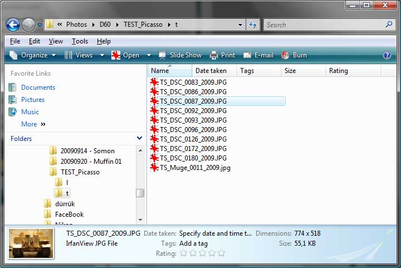Viewport: 401px width, 268px height.
Task: Open Music favorite link
Action: tap(30, 112)
